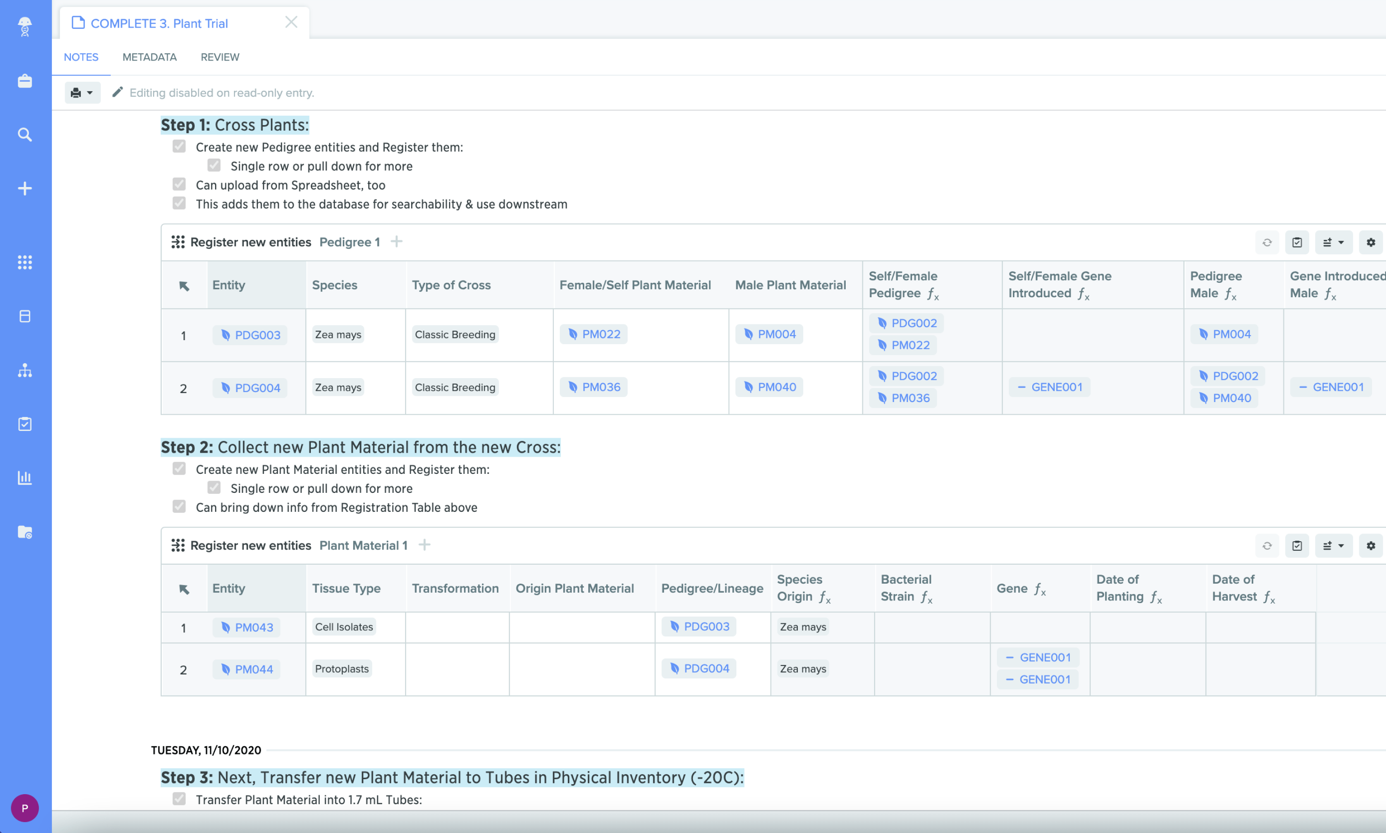Toggle 'Transfer Plant Material into 1.7 mL Tubes' checkbox

tap(179, 799)
